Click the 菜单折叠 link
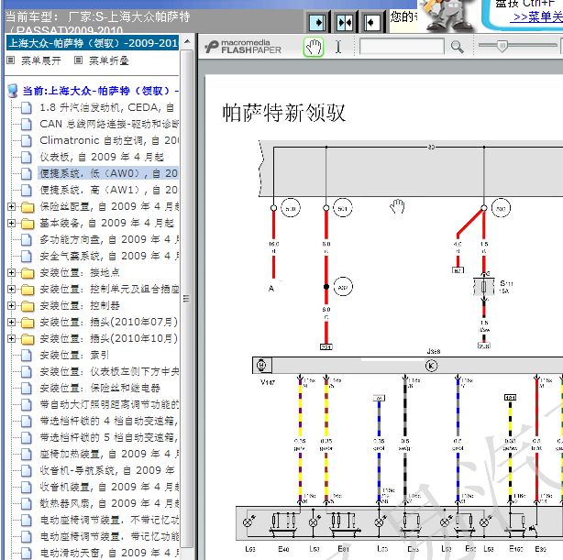Viewport: 563px width, 560px height. coord(109,60)
